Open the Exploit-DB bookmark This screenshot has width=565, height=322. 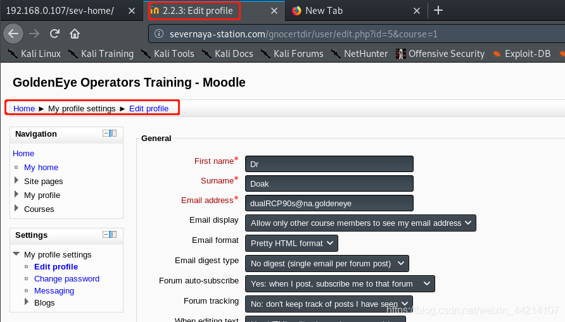pyautogui.click(x=521, y=54)
